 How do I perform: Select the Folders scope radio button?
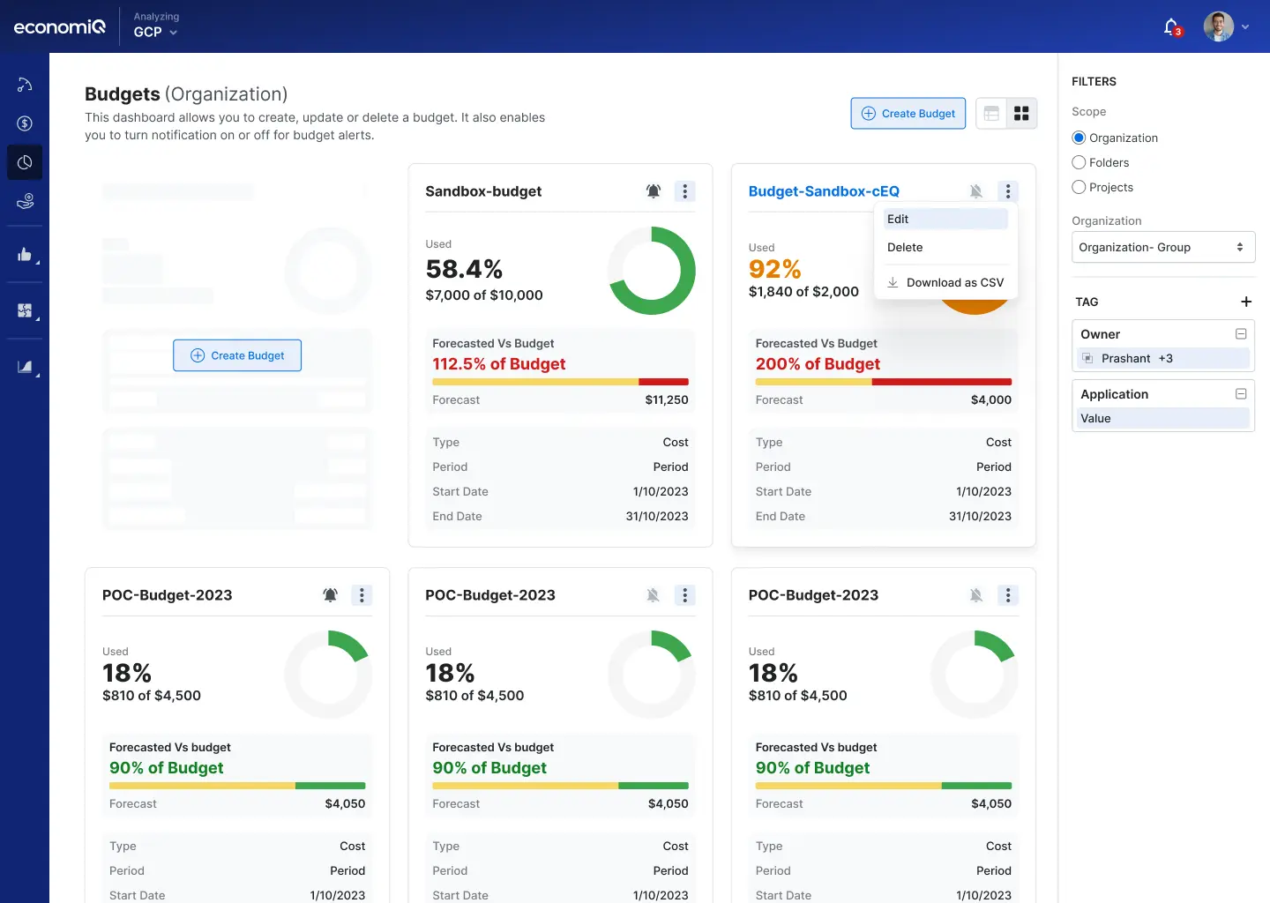point(1079,162)
